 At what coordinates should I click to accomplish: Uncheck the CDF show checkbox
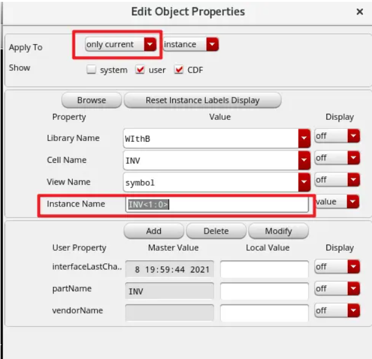point(178,70)
